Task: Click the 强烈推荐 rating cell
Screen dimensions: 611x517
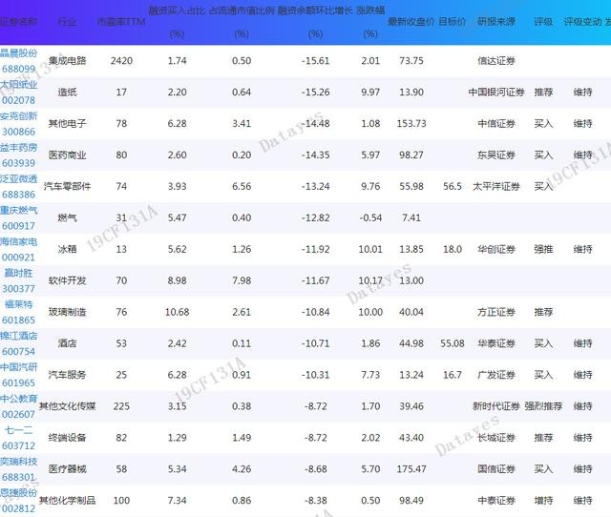Action: pyautogui.click(x=543, y=406)
